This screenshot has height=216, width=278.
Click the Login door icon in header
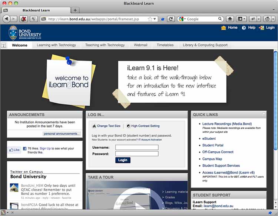(x=261, y=28)
